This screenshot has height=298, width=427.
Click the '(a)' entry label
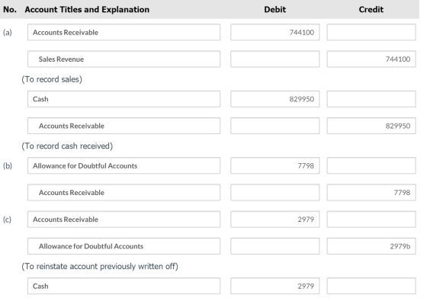pyautogui.click(x=8, y=32)
